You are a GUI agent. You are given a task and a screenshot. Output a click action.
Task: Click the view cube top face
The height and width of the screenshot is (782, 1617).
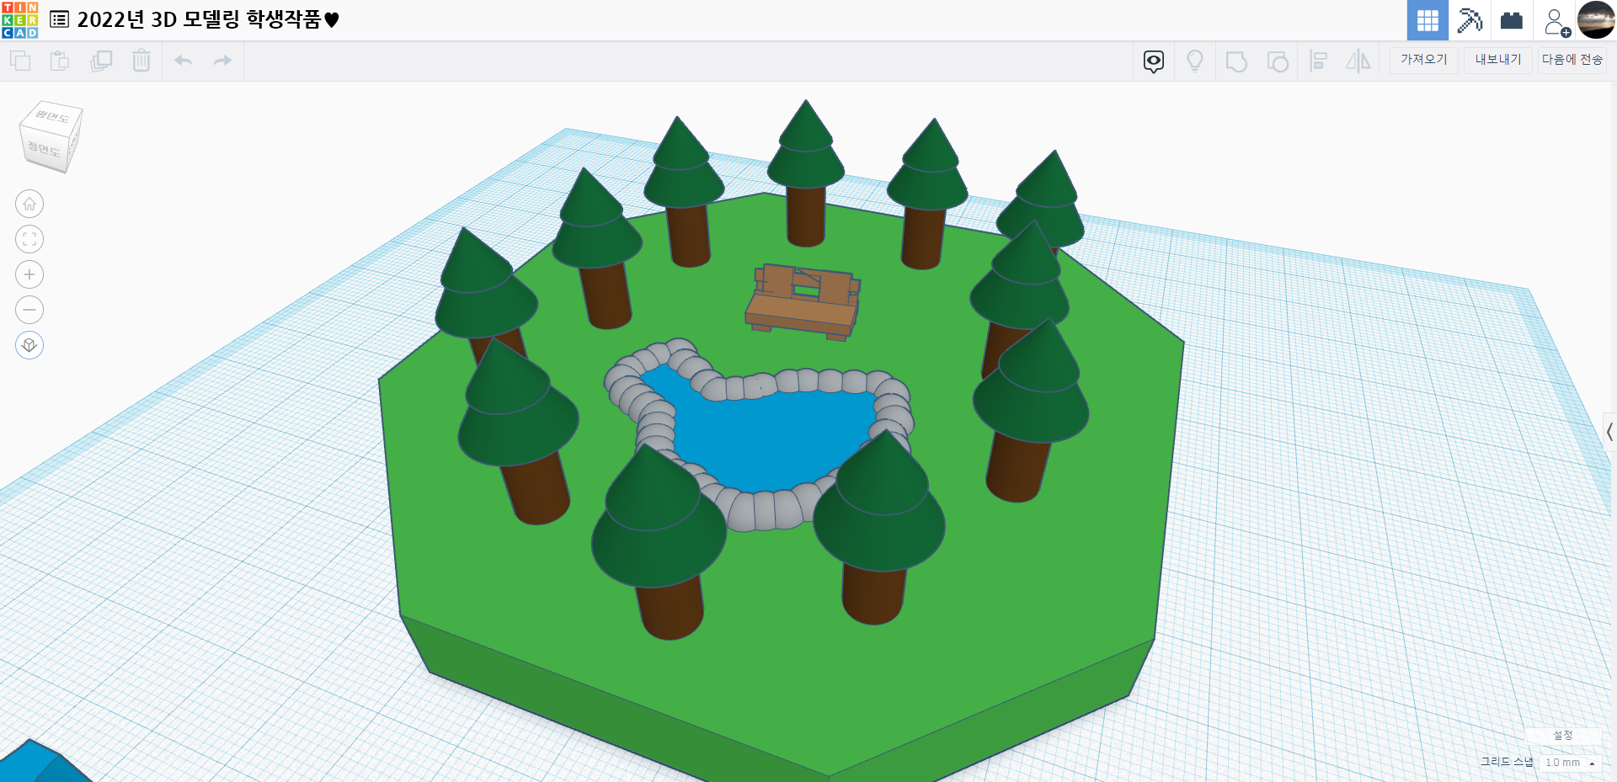point(52,117)
